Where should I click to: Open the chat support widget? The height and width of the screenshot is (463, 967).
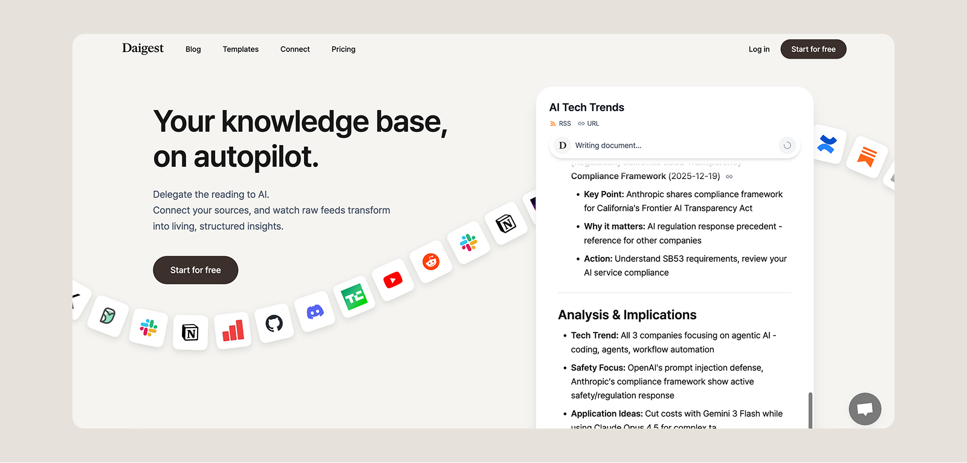(865, 409)
